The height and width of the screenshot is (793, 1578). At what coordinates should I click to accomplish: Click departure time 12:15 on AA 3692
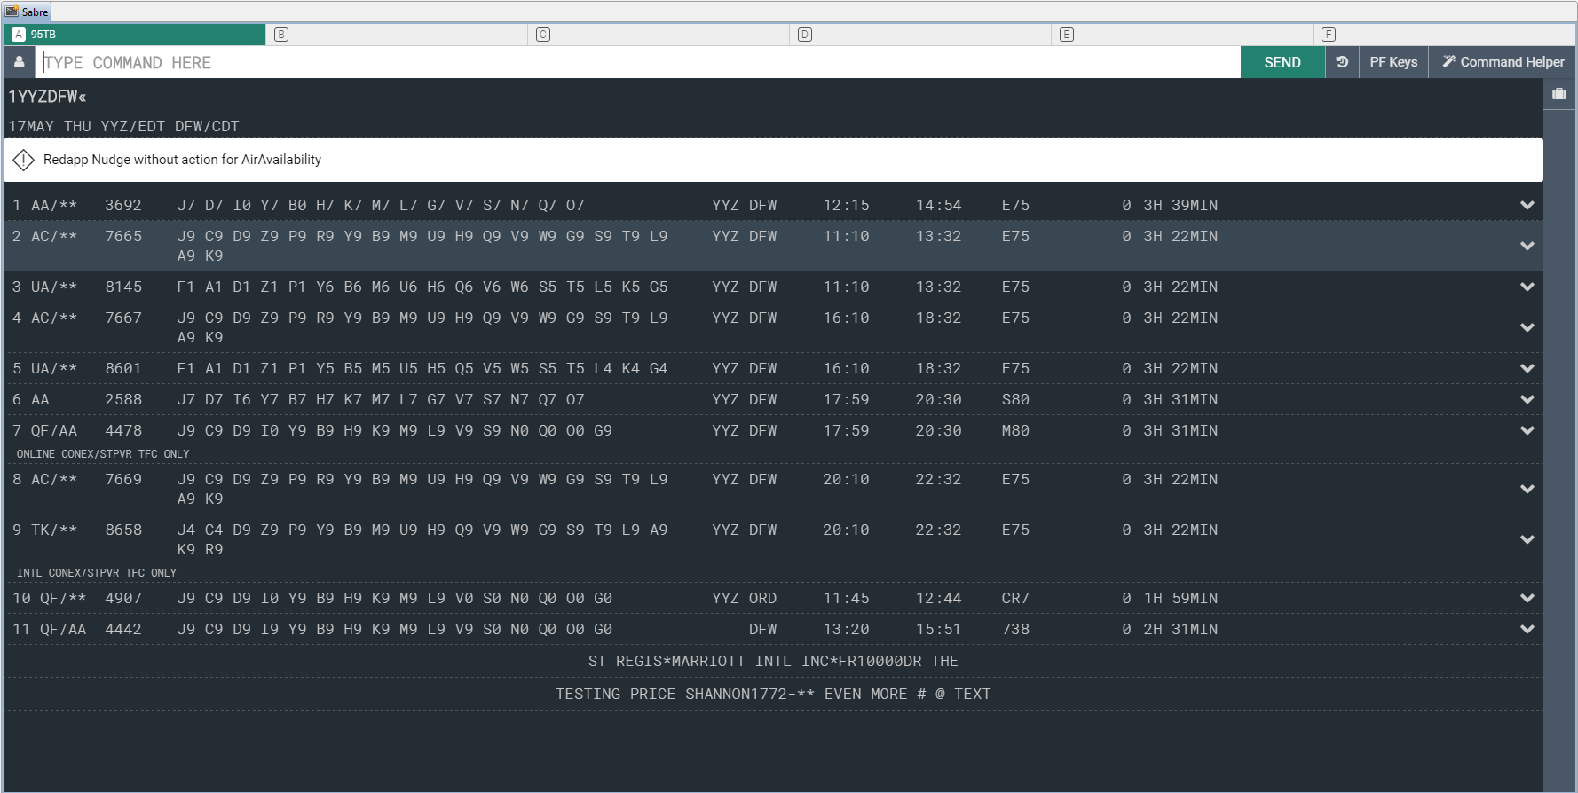point(846,205)
